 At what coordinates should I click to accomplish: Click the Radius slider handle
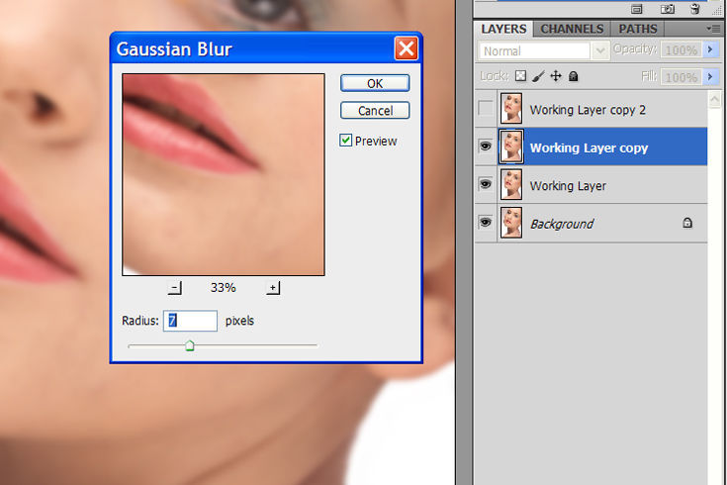[190, 345]
